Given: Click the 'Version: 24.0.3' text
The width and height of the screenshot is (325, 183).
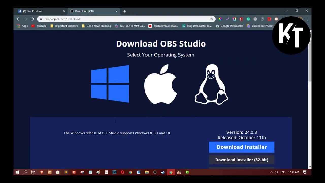Looking at the screenshot, I should [x=242, y=132].
